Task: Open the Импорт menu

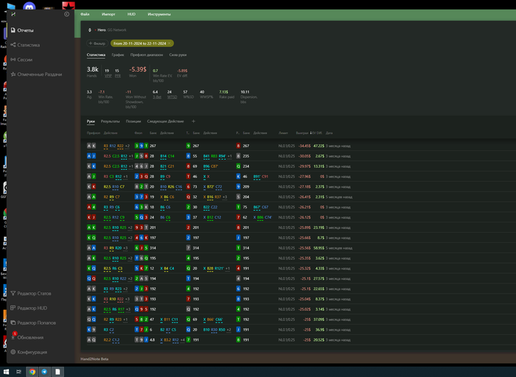Action: tap(108, 14)
